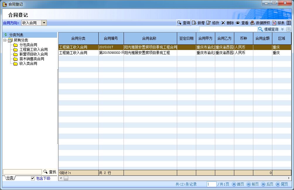This screenshot has width=294, height=190.
Task: Collapse the 所有分类 tree node
Action: click(x=5, y=40)
